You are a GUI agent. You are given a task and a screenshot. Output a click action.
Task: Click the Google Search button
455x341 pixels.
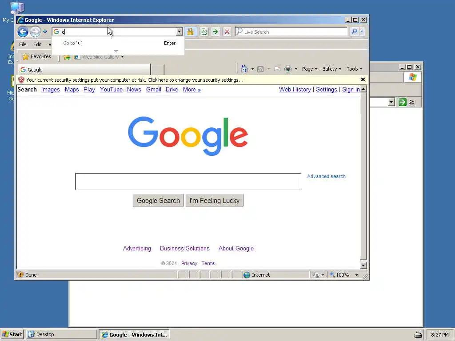[158, 200]
